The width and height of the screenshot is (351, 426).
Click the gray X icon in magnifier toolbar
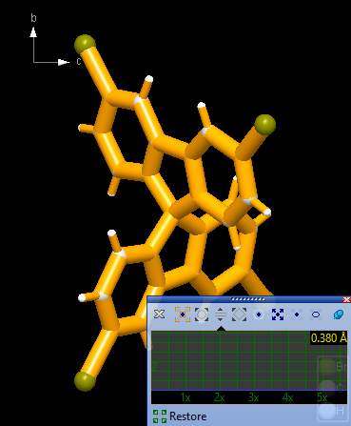click(x=159, y=314)
